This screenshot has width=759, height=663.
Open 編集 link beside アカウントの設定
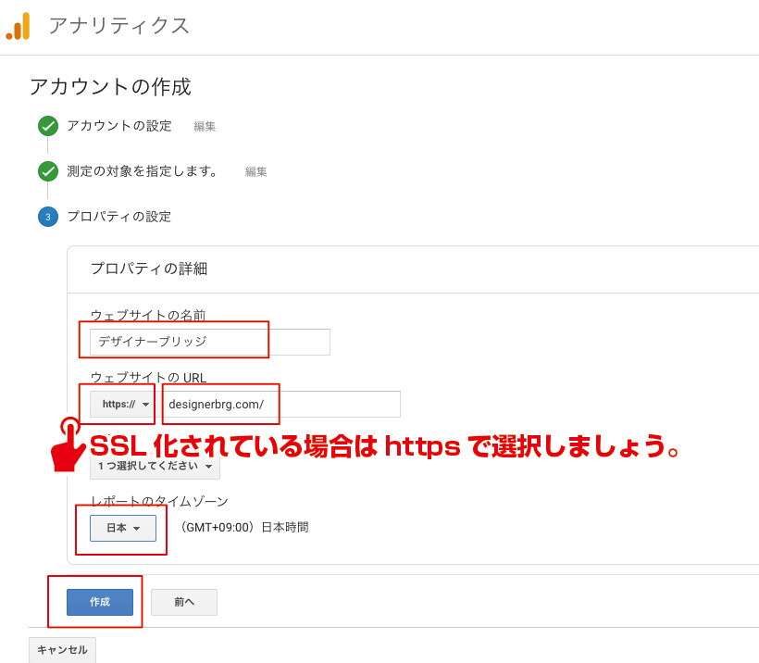205,127
